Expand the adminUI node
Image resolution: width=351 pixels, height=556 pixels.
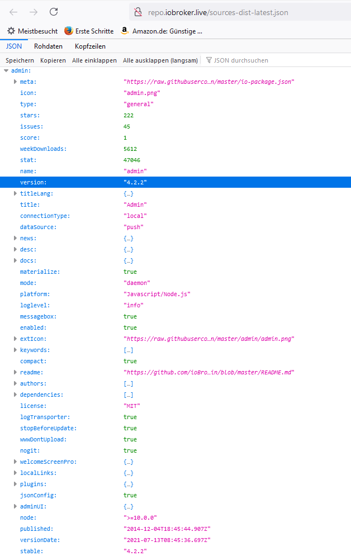(15, 506)
